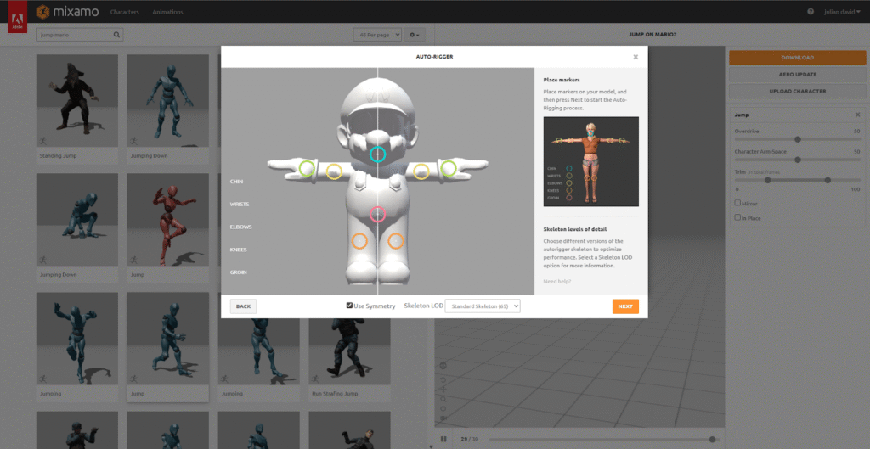This screenshot has width=870, height=449.
Task: Open the help question mark icon
Action: (811, 12)
